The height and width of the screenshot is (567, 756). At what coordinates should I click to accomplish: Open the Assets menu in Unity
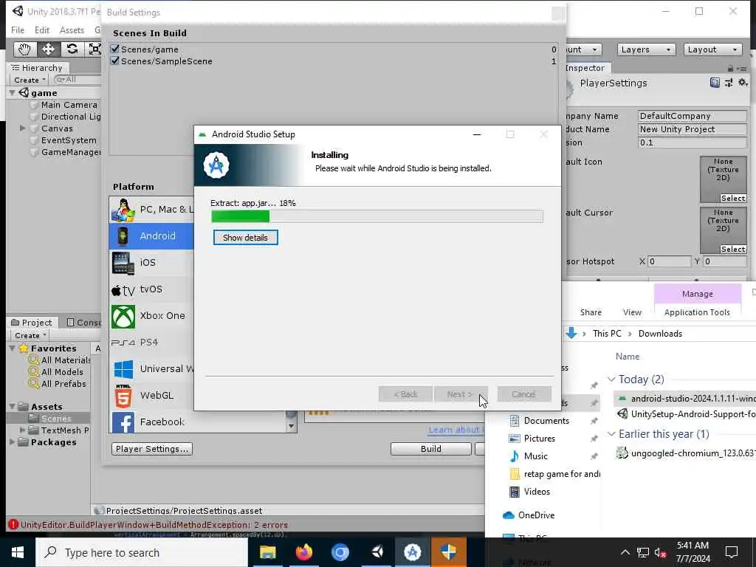pyautogui.click(x=72, y=30)
